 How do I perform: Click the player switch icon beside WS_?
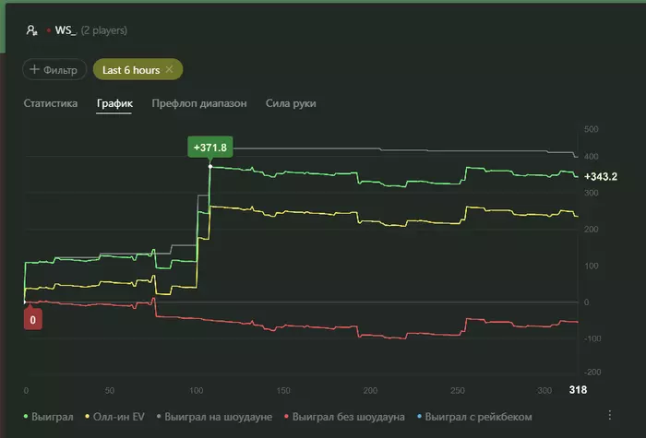coord(32,30)
